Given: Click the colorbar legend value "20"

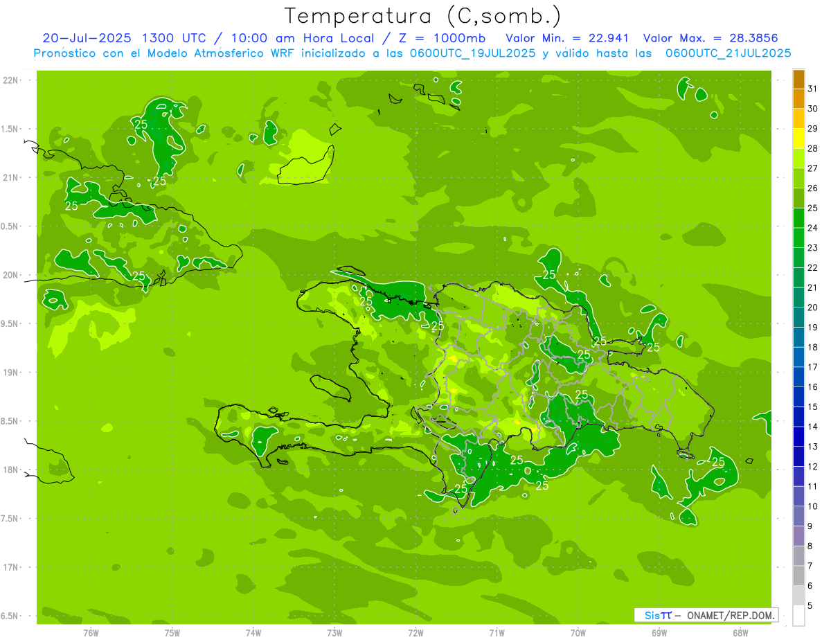Looking at the screenshot, I should coord(812,307).
